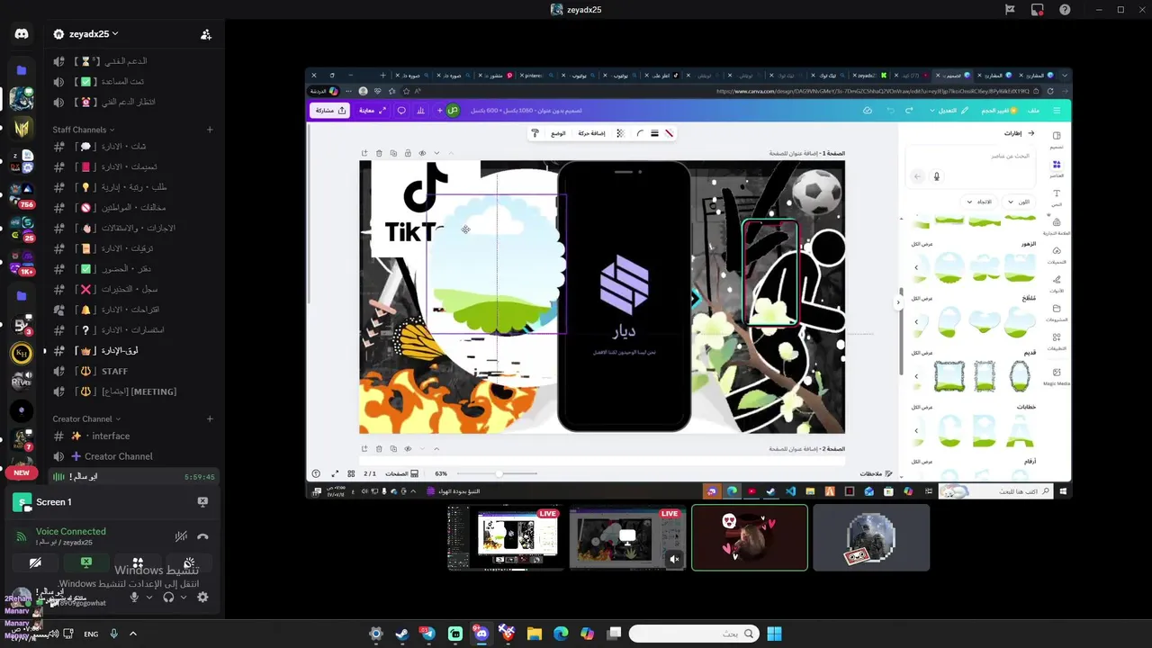Open Discord User Settings gear
This screenshot has height=648, width=1152.
click(x=202, y=597)
